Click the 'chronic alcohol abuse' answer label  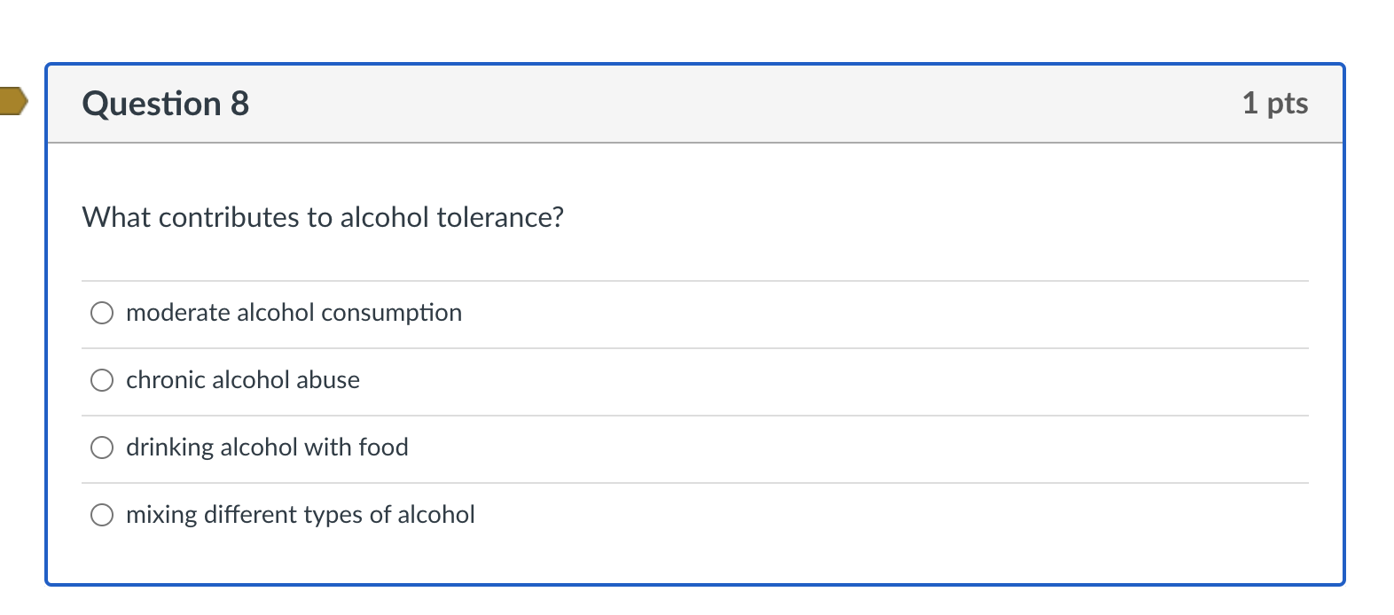pos(242,380)
